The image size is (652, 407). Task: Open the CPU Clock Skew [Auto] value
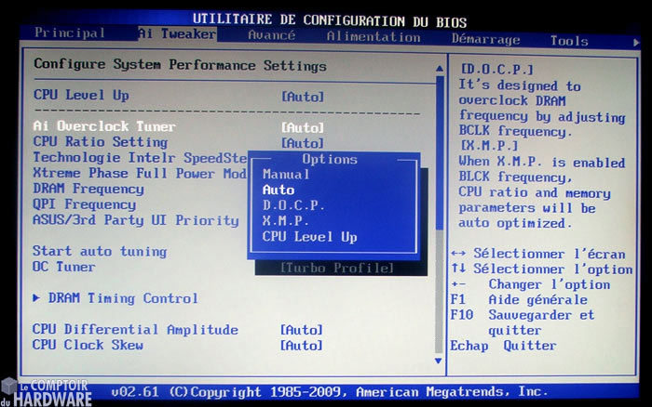pyautogui.click(x=301, y=346)
